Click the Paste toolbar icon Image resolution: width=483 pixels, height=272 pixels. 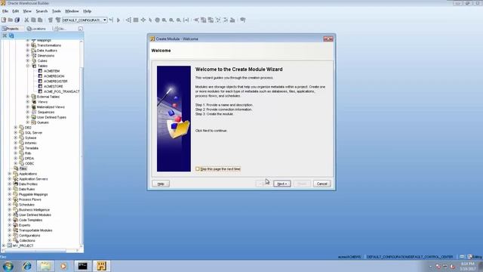(40, 20)
